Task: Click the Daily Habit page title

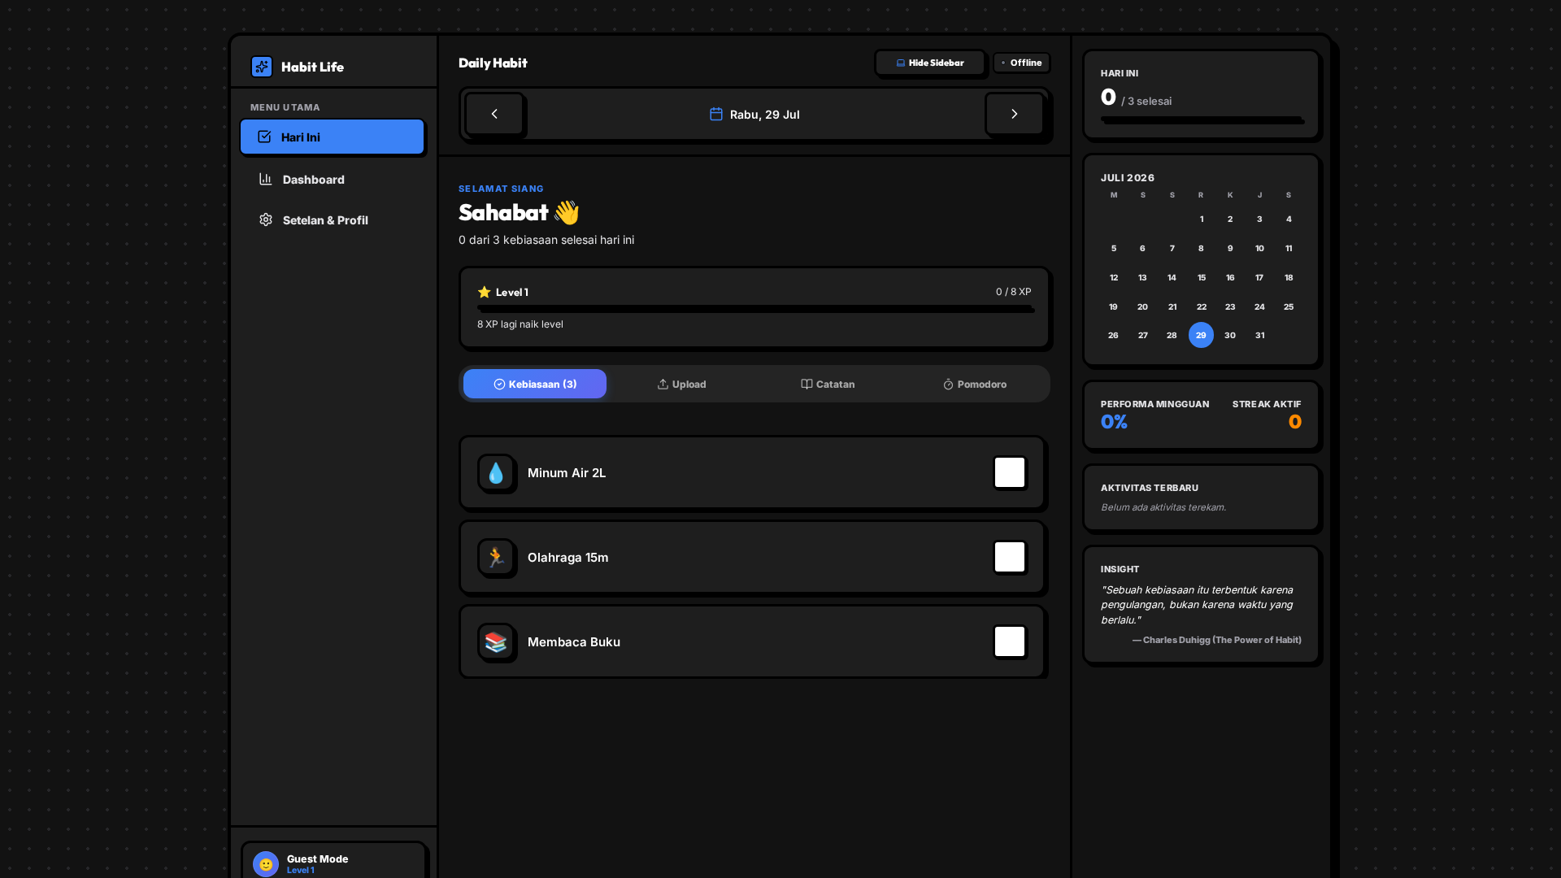Action: pyautogui.click(x=493, y=63)
